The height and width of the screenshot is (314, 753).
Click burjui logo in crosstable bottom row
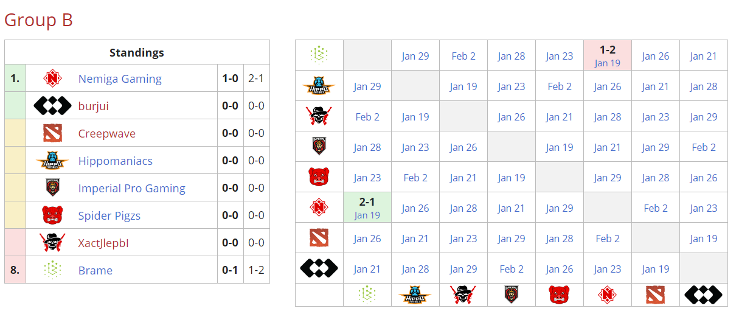click(x=703, y=295)
